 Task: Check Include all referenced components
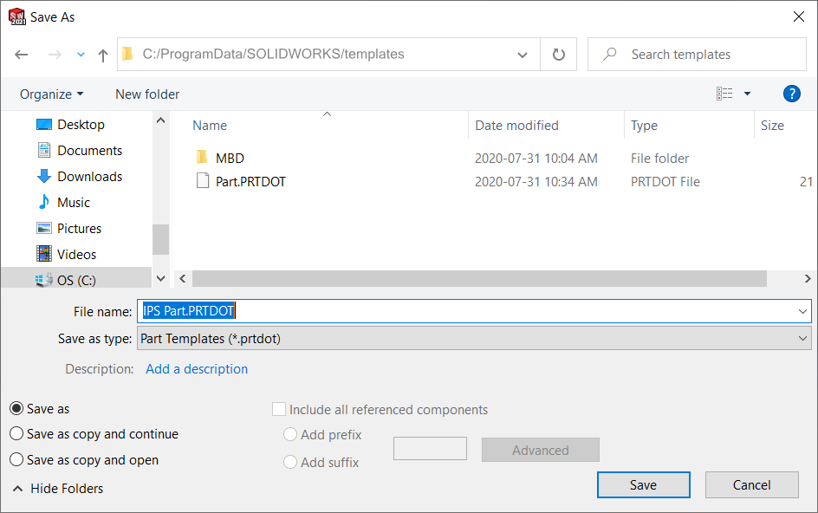click(279, 410)
